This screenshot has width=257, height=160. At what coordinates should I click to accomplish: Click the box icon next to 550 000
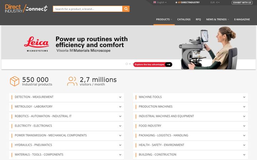[x=15, y=81]
